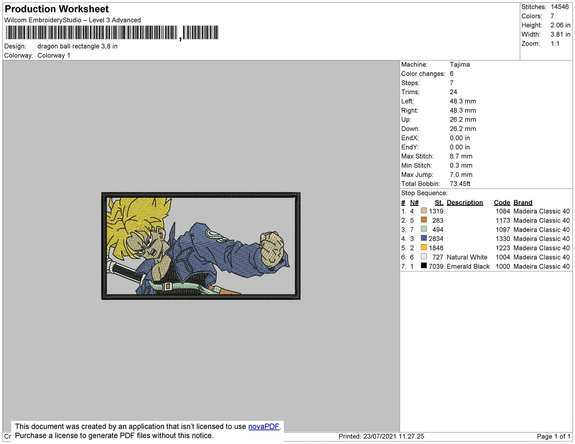Click the Stitches value 14546
Screen dimensions: 575x444
tap(559, 7)
